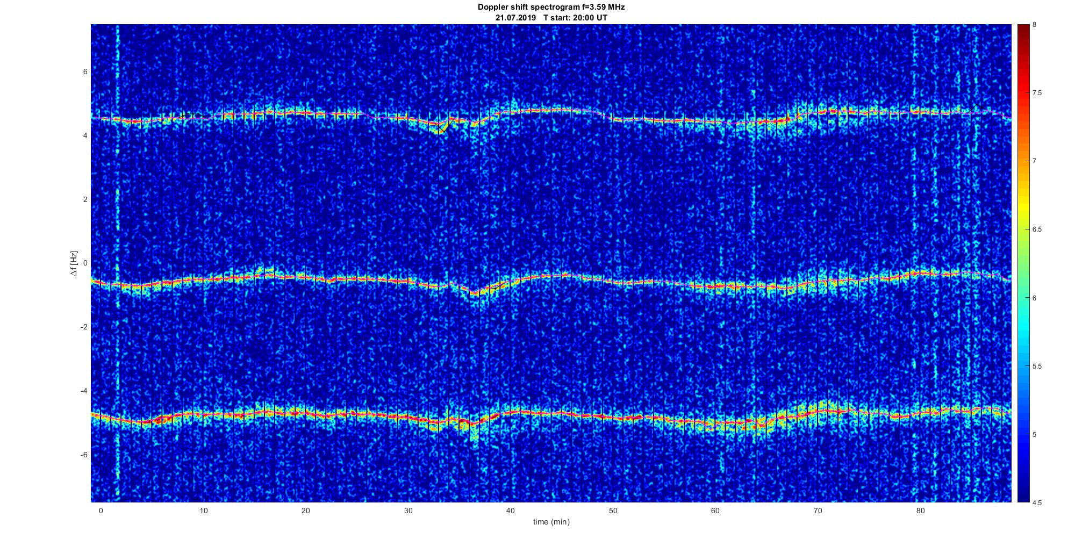This screenshot has width=1075, height=539.
Task: Click the x-axis tick label 50
Action: tap(613, 510)
